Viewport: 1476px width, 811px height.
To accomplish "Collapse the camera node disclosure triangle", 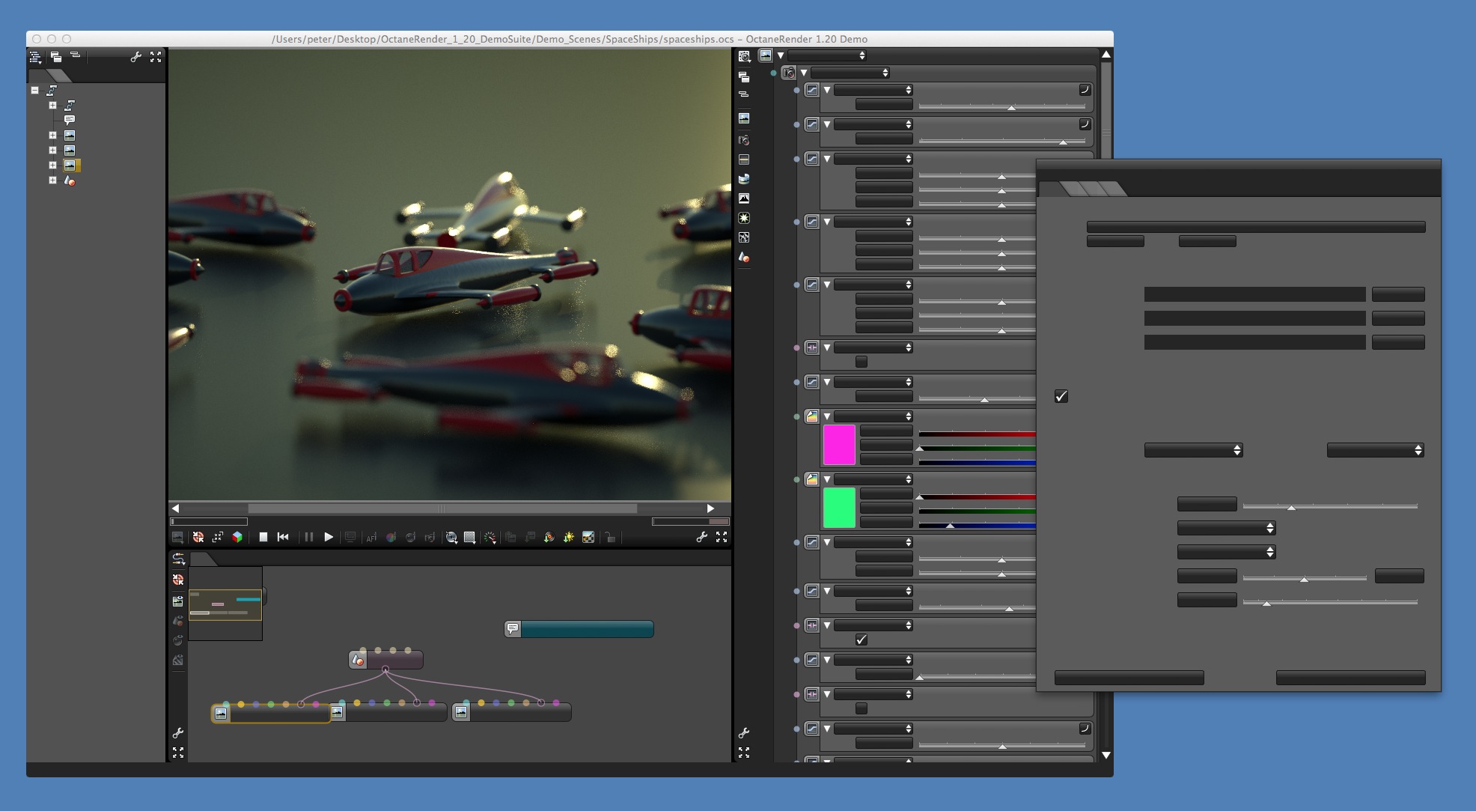I will (804, 73).
